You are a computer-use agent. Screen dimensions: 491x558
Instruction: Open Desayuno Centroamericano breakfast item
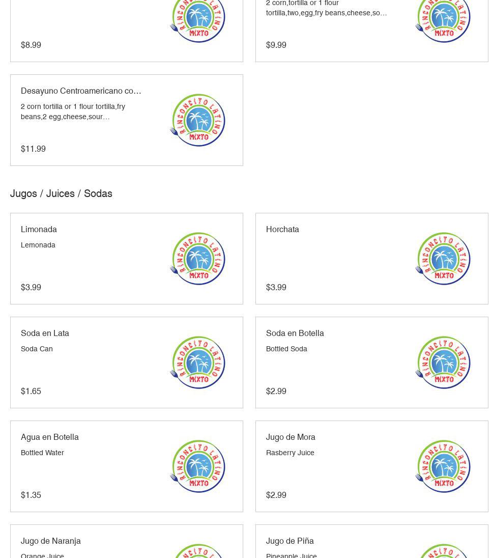pyautogui.click(x=81, y=91)
